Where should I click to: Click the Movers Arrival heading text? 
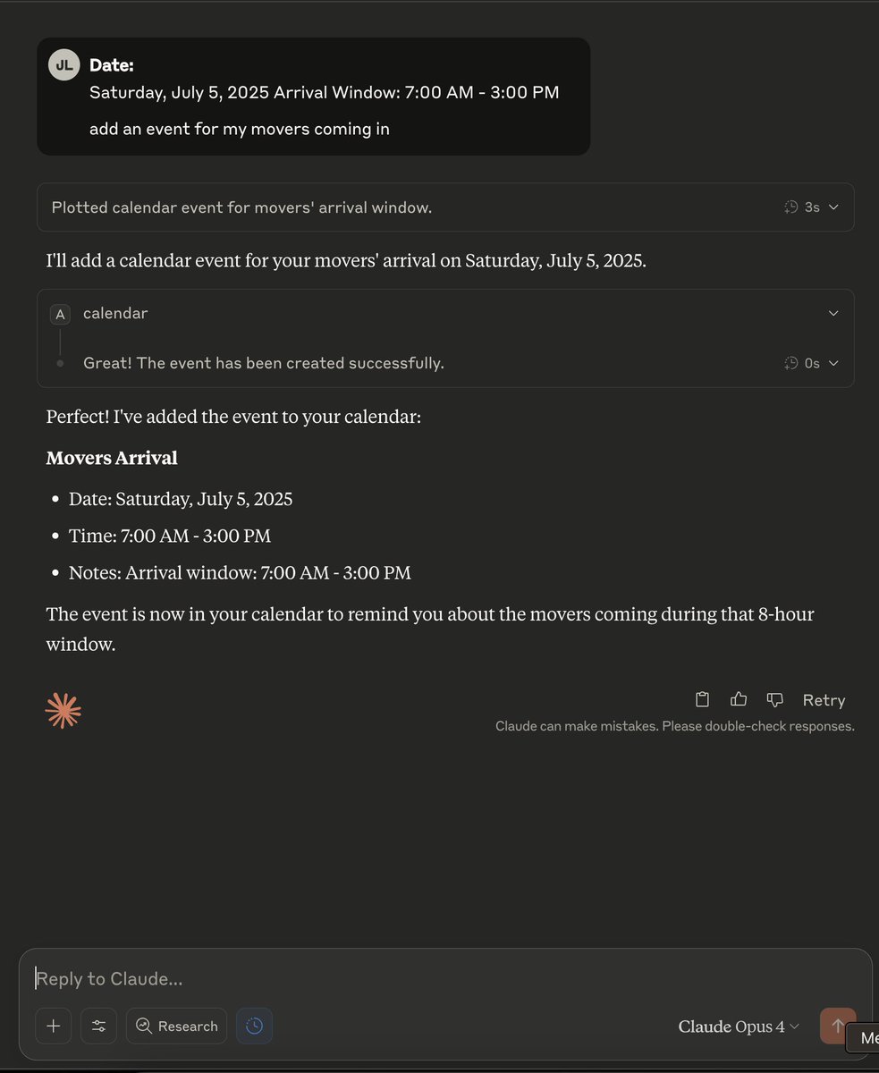click(112, 458)
